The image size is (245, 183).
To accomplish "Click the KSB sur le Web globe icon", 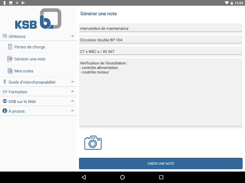I will point(5,101).
